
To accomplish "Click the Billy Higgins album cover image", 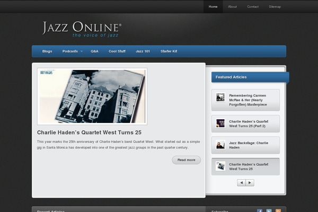I will pyautogui.click(x=92, y=96).
